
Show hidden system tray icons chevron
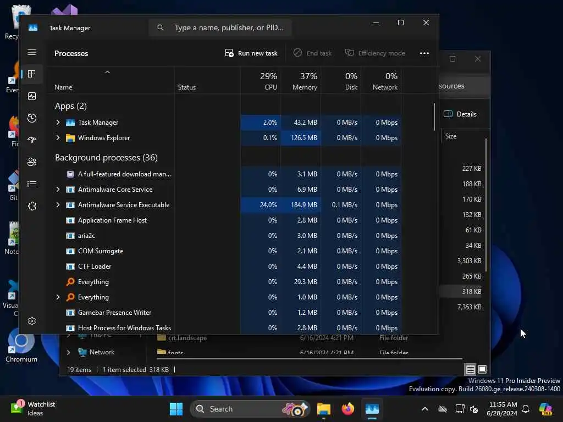pos(425,409)
